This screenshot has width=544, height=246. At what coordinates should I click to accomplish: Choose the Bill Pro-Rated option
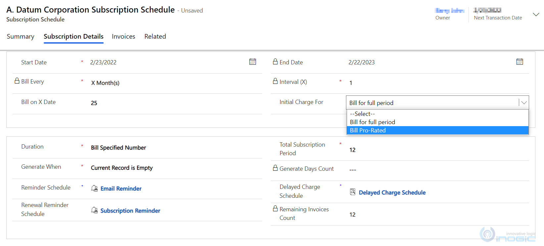pyautogui.click(x=368, y=130)
